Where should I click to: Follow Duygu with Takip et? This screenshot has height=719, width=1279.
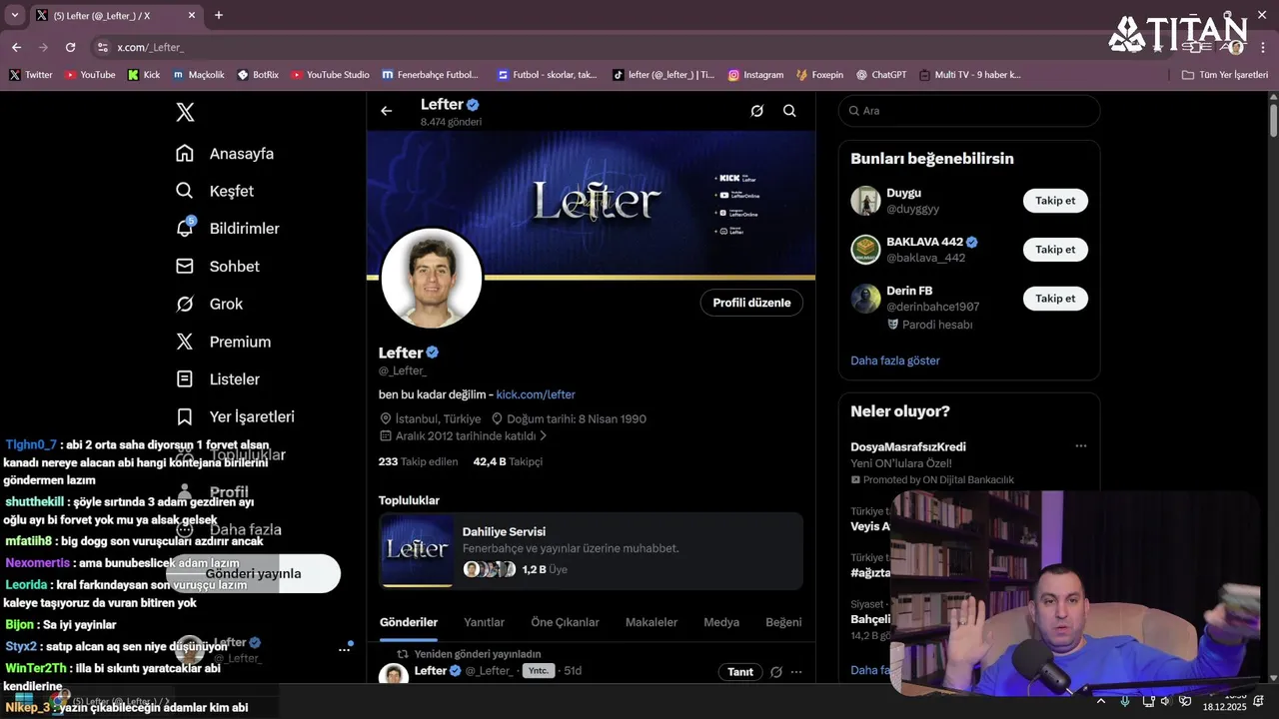pos(1055,201)
